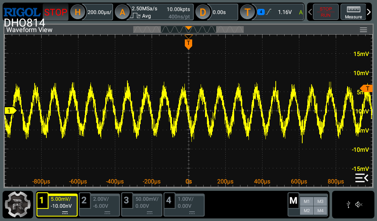
Task: Open the Waveform View hamburger menu
Action: coord(363,30)
